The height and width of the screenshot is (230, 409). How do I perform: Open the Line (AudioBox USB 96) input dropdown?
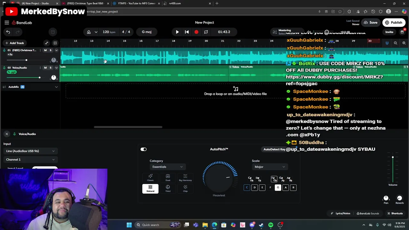coord(30,151)
